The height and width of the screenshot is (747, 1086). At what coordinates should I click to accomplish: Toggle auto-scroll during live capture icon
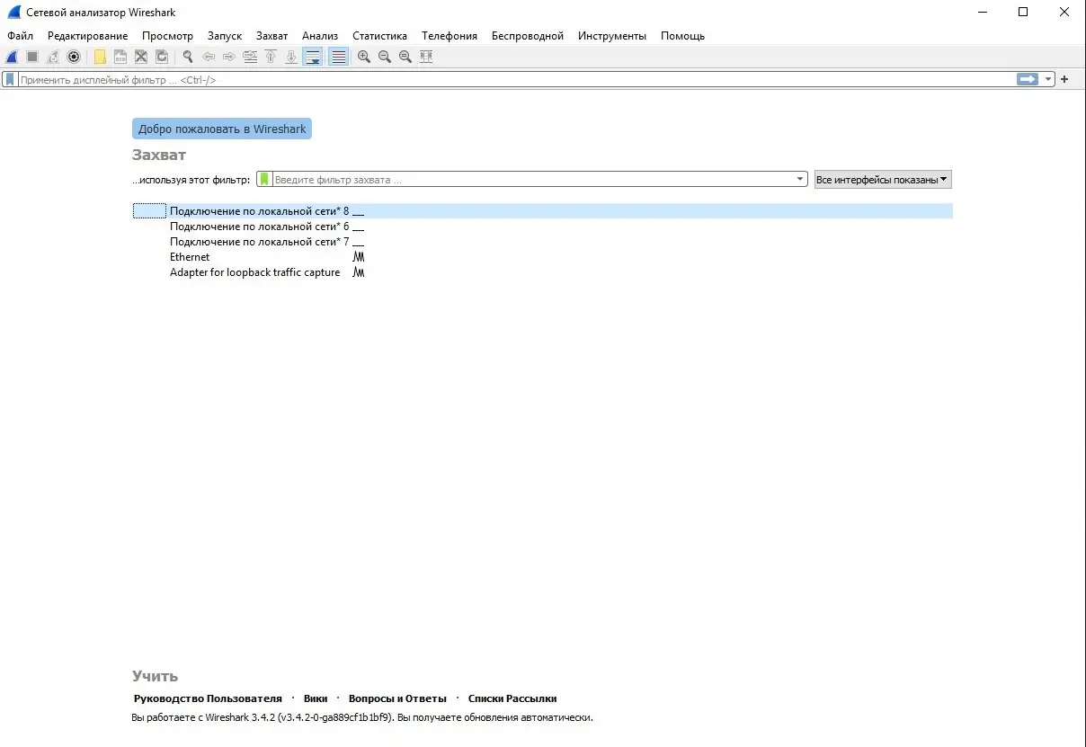point(313,57)
